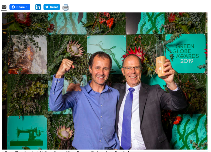Click the green sewing machine panel in the photo
211x152 pixels.
point(27,133)
